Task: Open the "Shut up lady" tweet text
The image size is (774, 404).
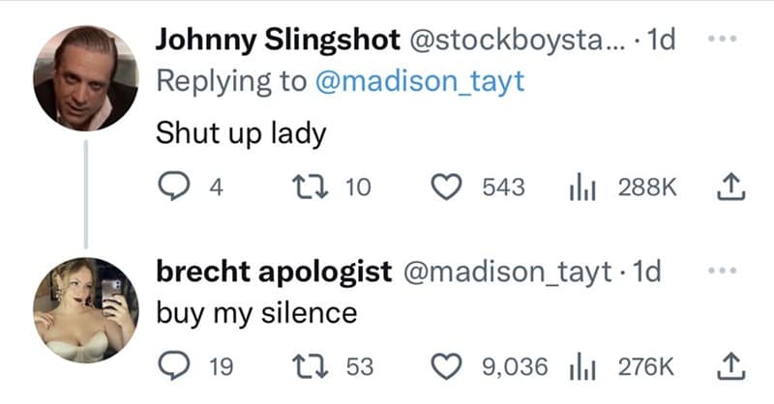Action: pos(242,132)
